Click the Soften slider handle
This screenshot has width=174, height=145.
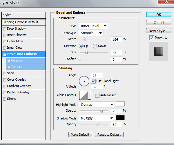[80, 59]
